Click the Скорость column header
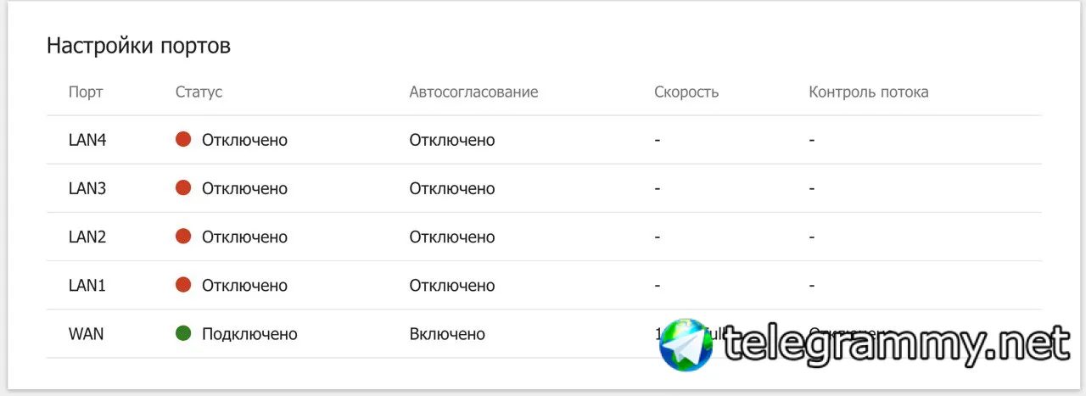The width and height of the screenshot is (1086, 396). click(x=686, y=92)
